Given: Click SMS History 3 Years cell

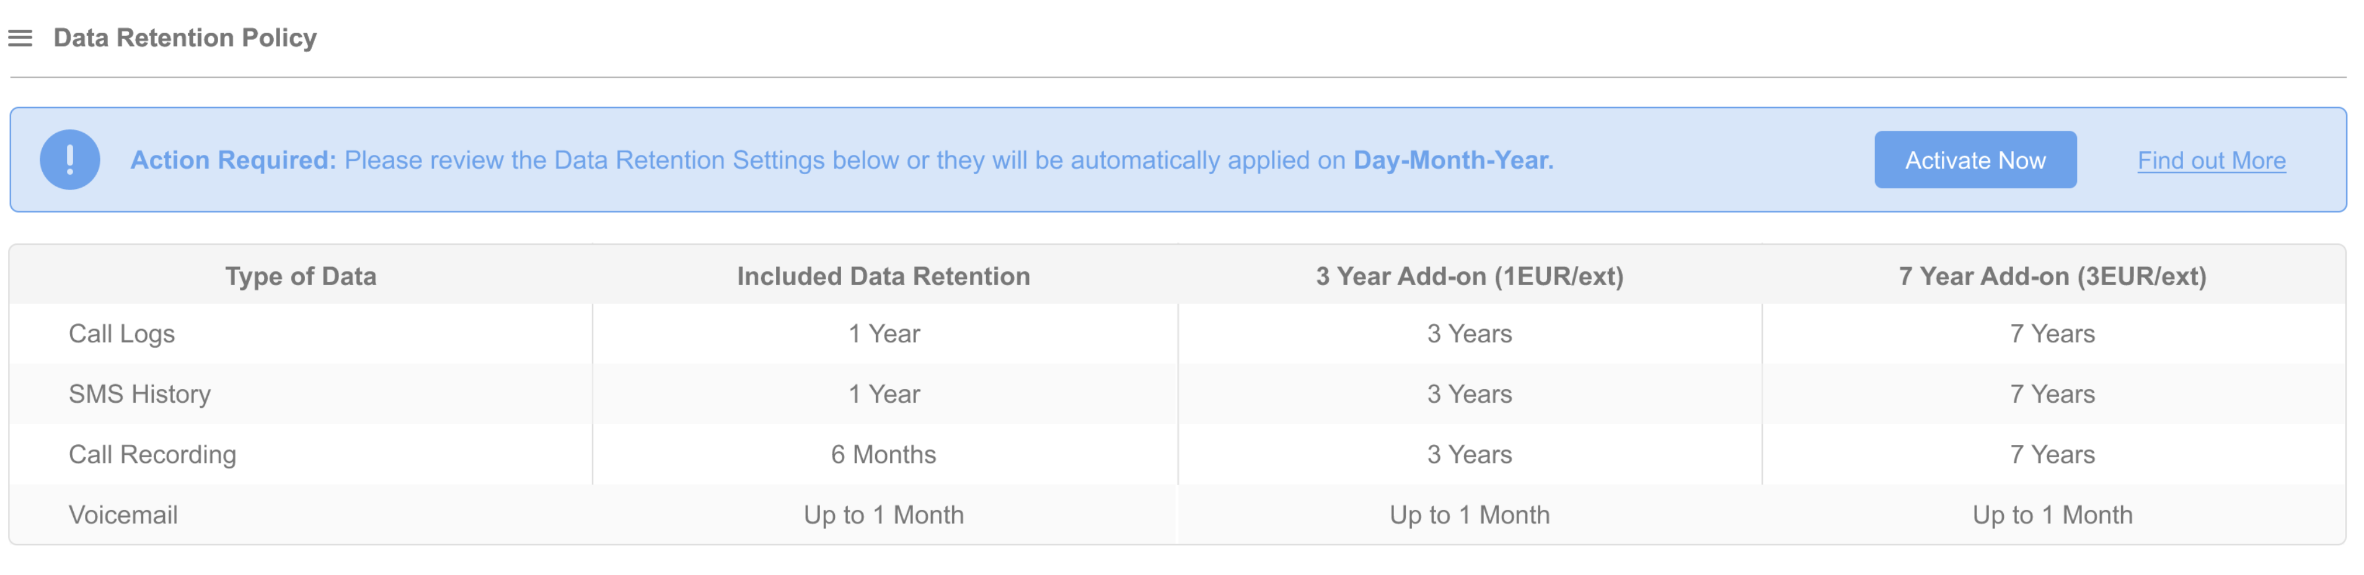Looking at the screenshot, I should 1469,394.
